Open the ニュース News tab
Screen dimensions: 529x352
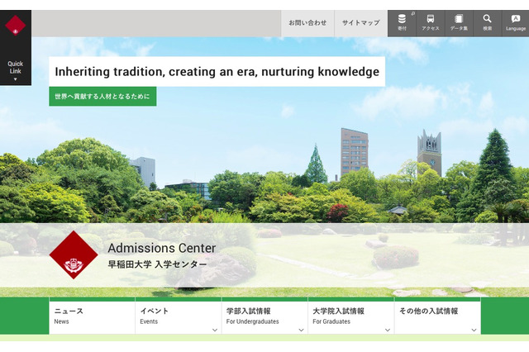click(92, 316)
